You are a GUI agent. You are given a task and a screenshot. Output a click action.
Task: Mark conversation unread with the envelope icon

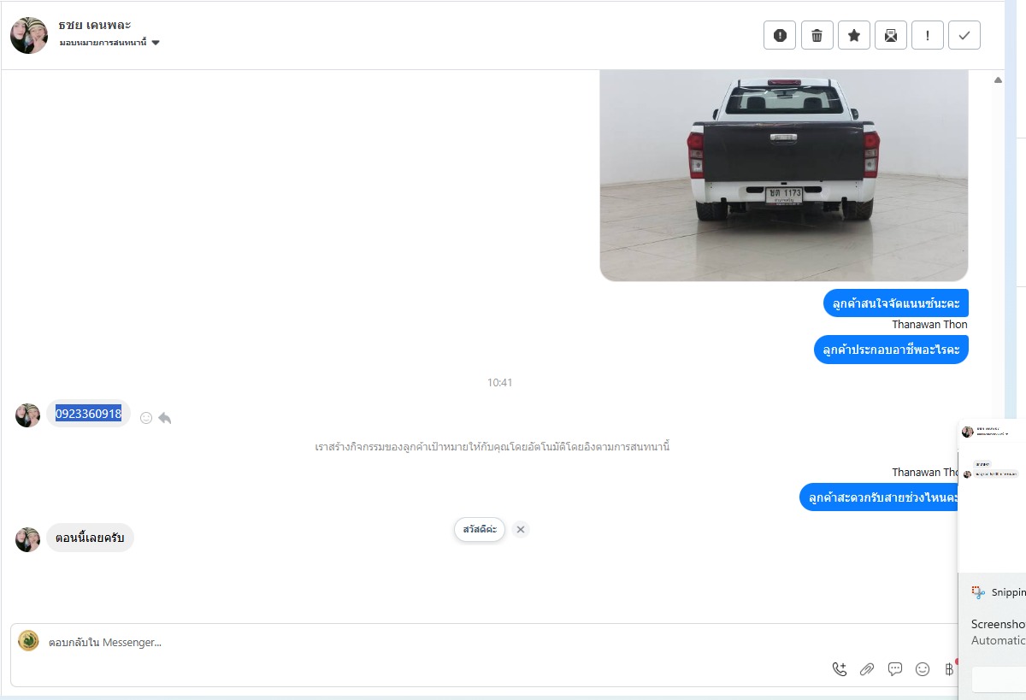point(890,35)
